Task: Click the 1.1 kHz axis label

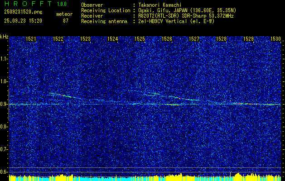Action: pyautogui.click(x=4, y=59)
